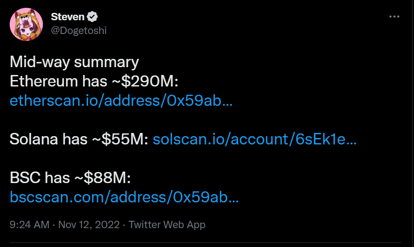The height and width of the screenshot is (247, 414).
Task: Click the Twitter Web App source label
Action: point(167,225)
